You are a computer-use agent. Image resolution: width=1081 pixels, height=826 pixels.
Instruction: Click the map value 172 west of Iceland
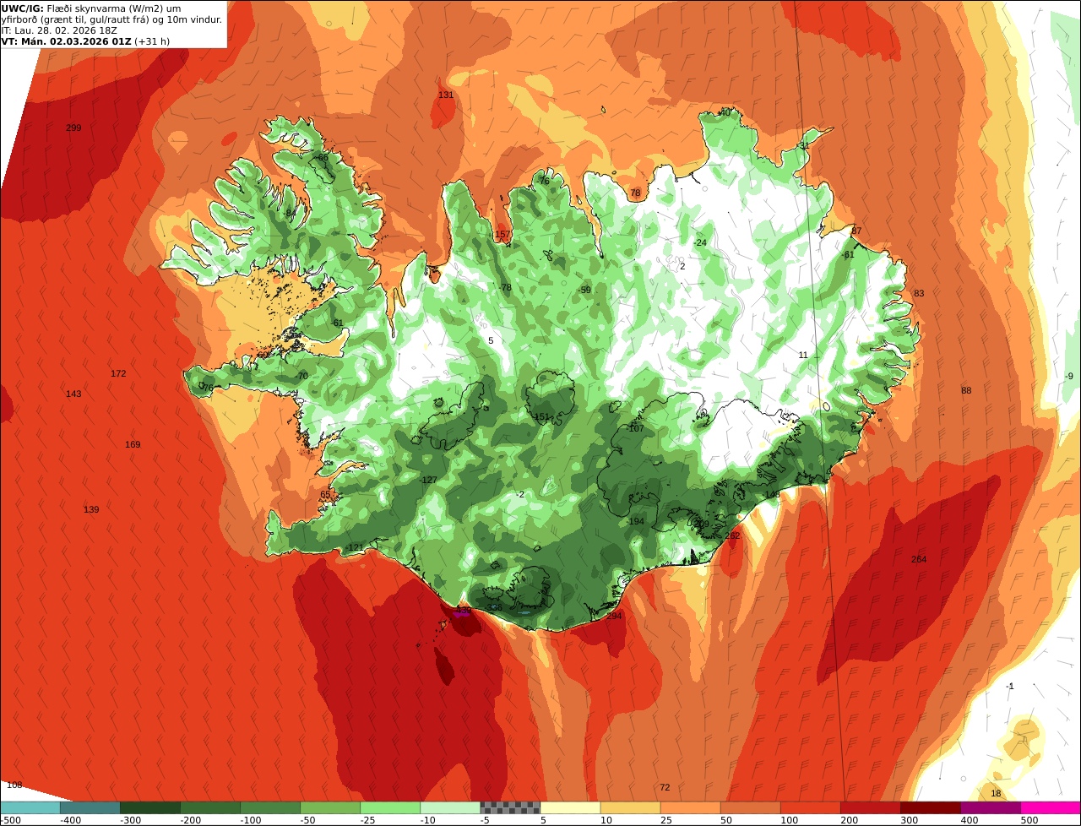point(118,374)
